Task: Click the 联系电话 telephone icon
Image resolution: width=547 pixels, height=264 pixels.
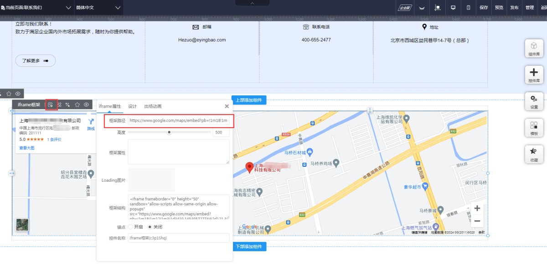Action: [306, 27]
